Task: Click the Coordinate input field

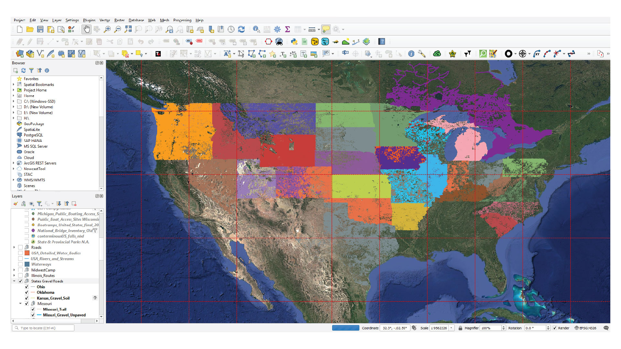Action: click(x=395, y=328)
